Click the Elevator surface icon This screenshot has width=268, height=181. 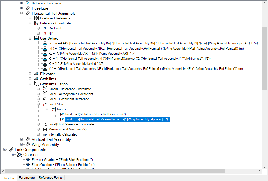pyautogui.click(x=37, y=74)
